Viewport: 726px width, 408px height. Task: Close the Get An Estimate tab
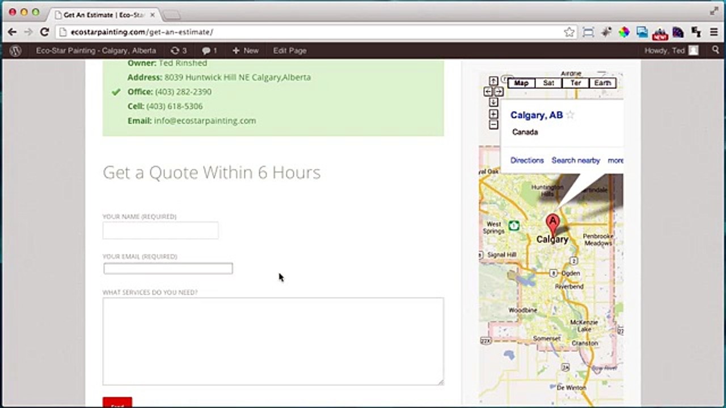tap(153, 14)
